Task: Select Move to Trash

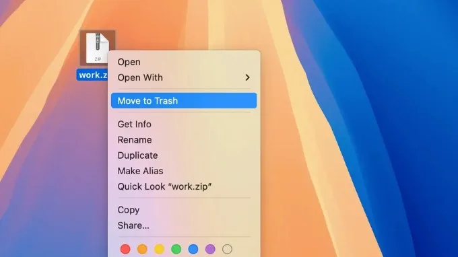Action: pyautogui.click(x=184, y=101)
